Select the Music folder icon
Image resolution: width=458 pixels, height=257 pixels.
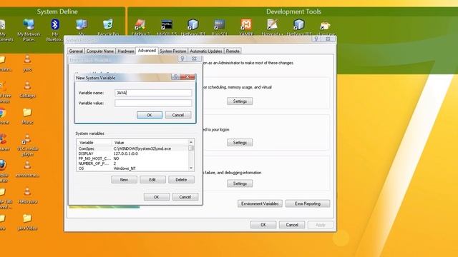[x=27, y=116]
